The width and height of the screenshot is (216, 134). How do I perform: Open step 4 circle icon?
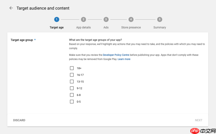[x=131, y=19]
